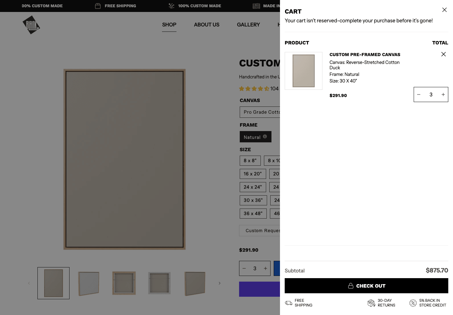Click the 30-day returns box icon
453x315 pixels.
pyautogui.click(x=371, y=303)
